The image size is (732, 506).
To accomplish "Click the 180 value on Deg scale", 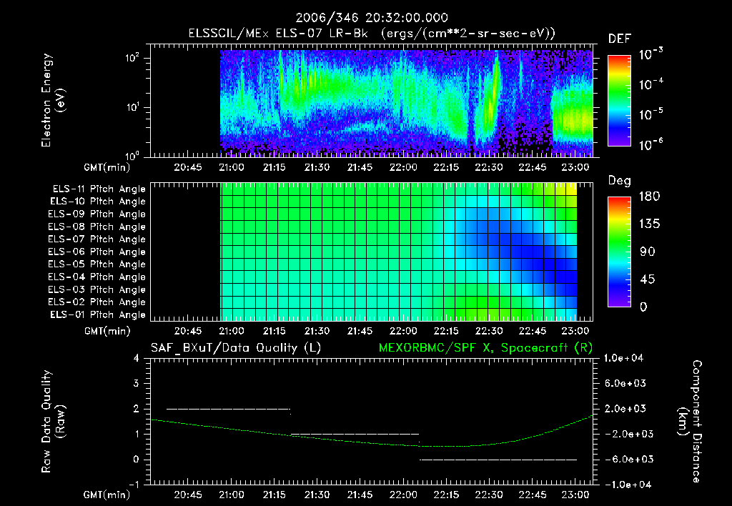I will [650, 197].
